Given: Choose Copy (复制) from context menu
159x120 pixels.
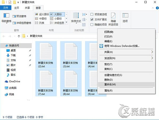Looking at the screenshot, I should tap(126, 69).
